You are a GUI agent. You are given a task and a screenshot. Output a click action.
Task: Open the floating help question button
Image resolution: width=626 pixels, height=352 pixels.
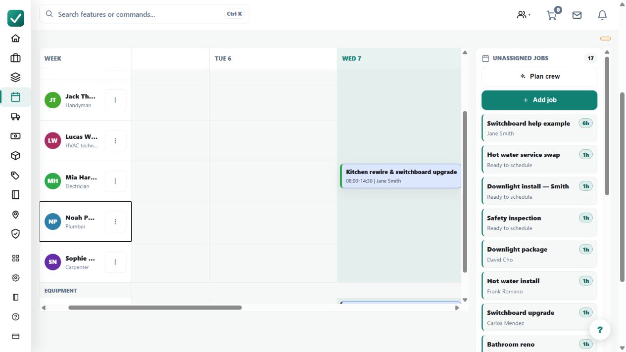click(x=600, y=330)
